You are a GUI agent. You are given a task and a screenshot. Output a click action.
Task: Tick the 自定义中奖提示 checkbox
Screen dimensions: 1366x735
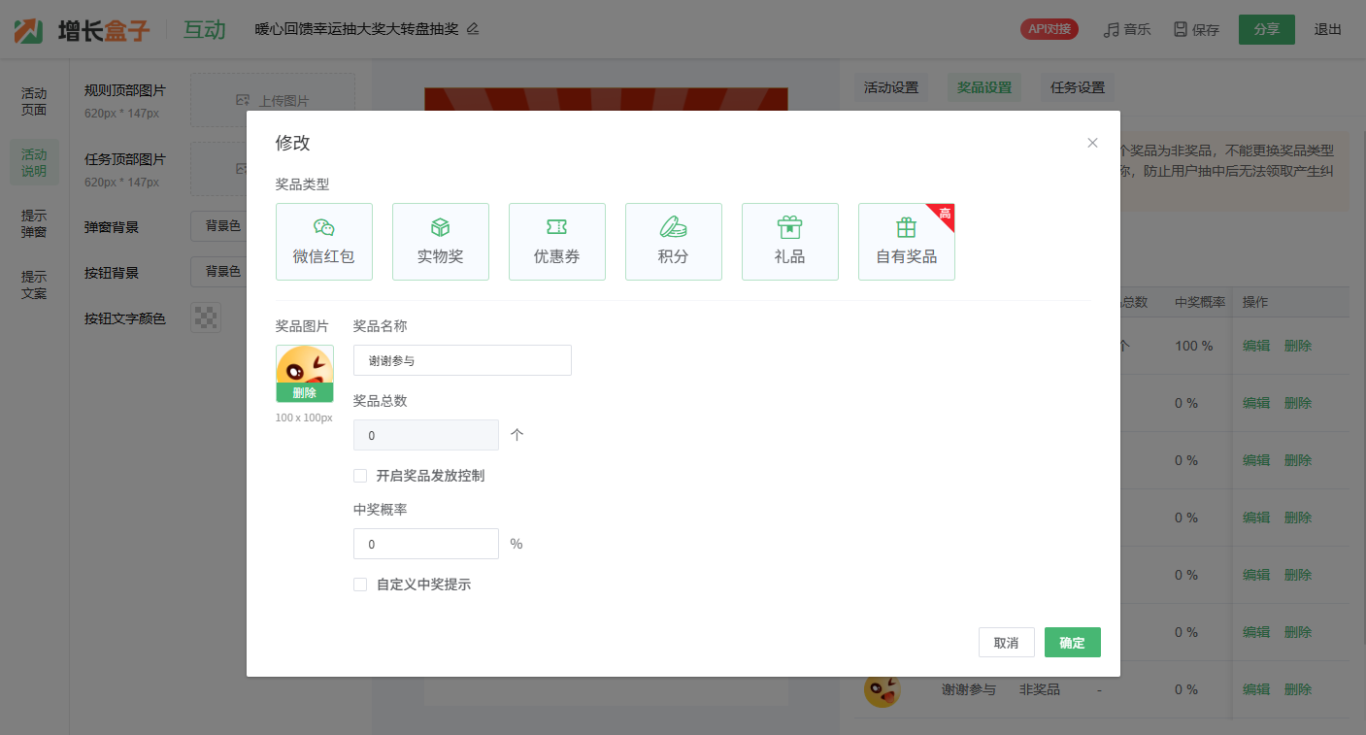(x=360, y=585)
